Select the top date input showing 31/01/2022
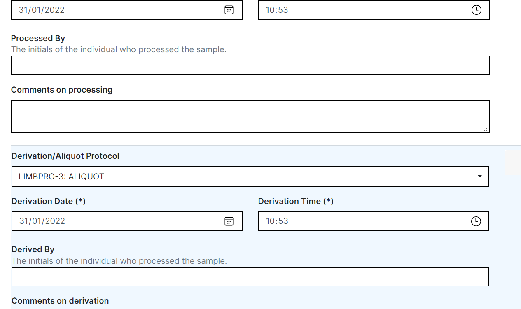Screen dimensions: 521x309 pyautogui.click(x=103, y=10)
